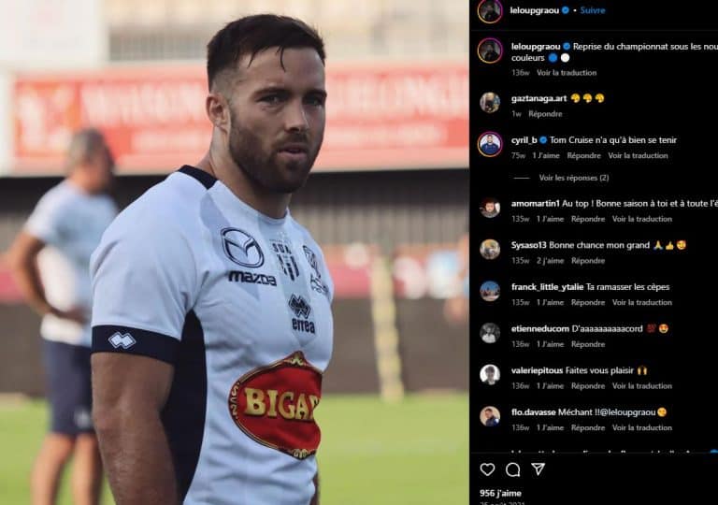Open gaztanaga.art commenter avatar
The image size is (718, 505).
490,102
